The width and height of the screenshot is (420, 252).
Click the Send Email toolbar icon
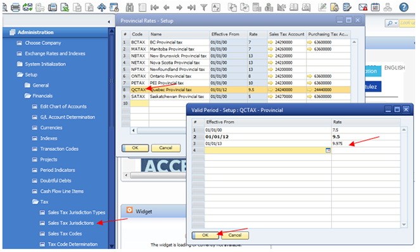tap(28, 7)
